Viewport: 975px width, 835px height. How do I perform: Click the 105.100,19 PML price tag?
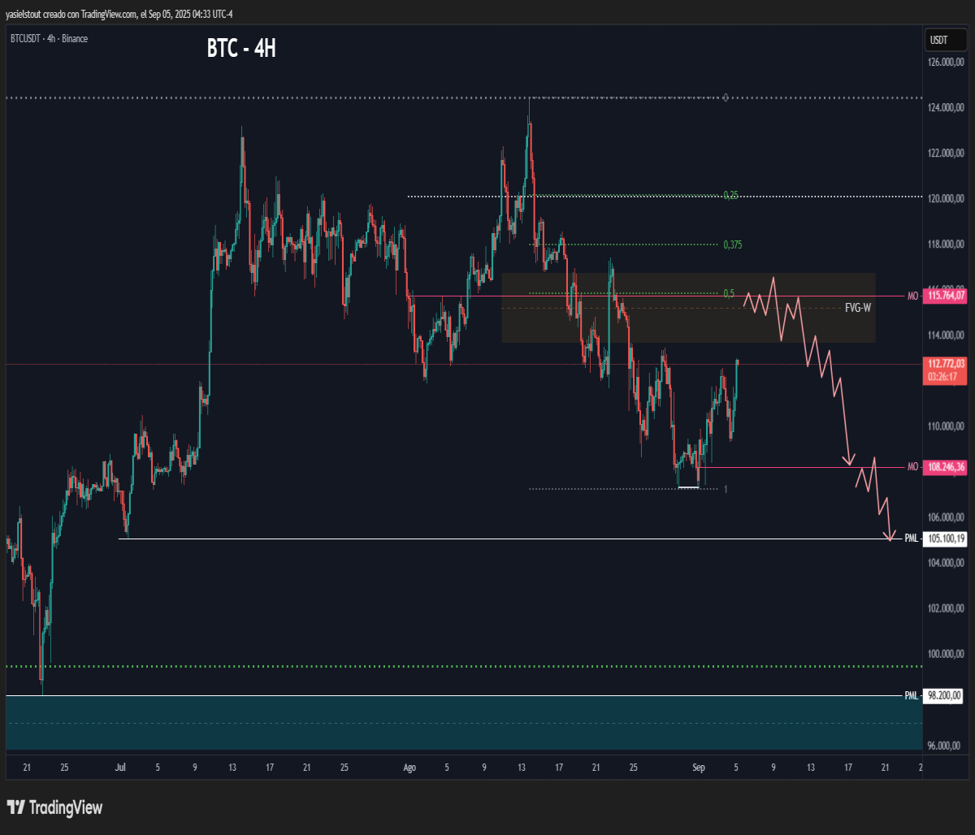coord(945,539)
